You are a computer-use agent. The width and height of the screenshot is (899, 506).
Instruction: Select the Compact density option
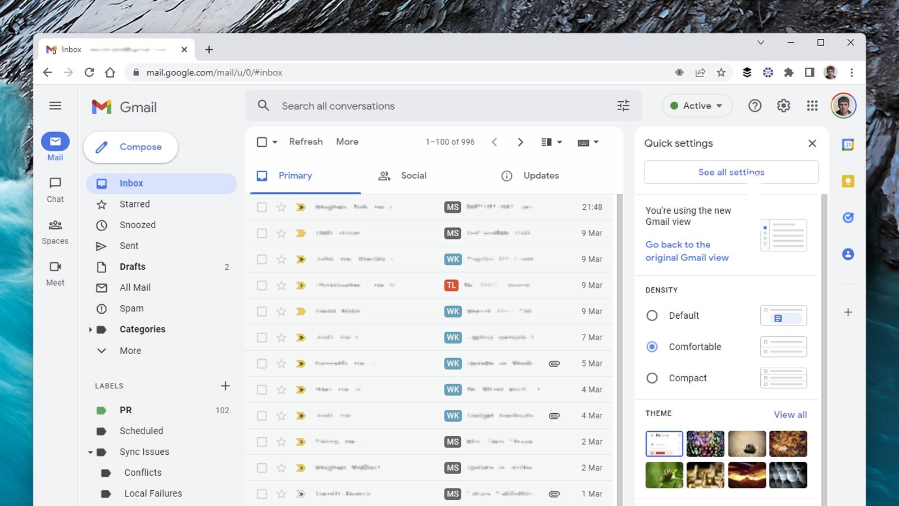(x=652, y=378)
